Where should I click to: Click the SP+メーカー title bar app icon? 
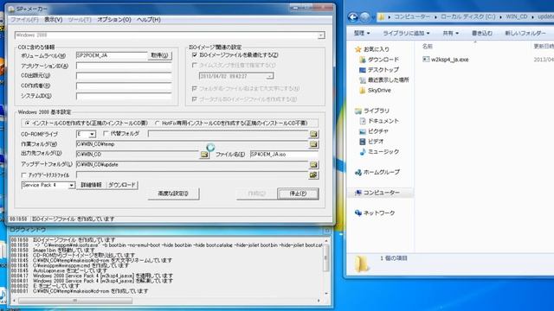[11, 10]
